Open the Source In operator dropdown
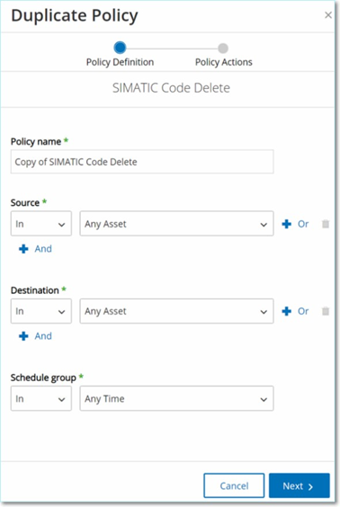The height and width of the screenshot is (507, 340). tap(41, 224)
